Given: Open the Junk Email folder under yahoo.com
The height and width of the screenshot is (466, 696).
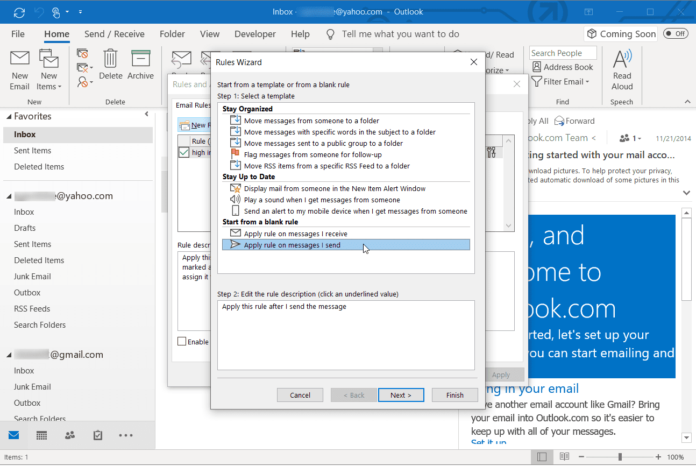Looking at the screenshot, I should pyautogui.click(x=77, y=277).
